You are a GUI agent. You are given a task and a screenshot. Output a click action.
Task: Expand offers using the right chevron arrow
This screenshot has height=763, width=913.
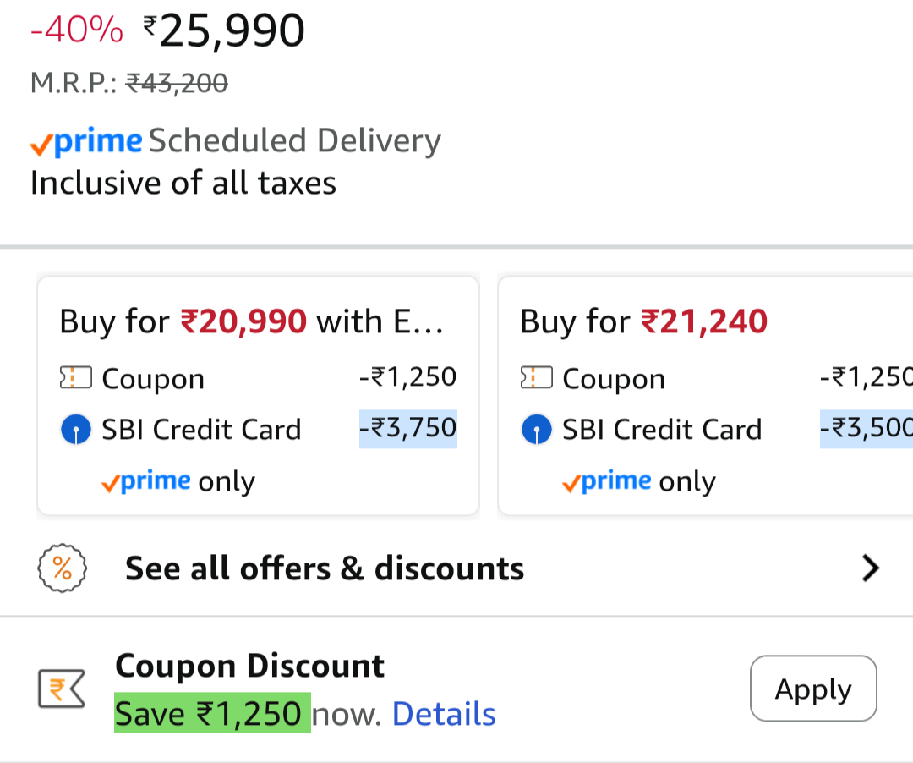(870, 568)
